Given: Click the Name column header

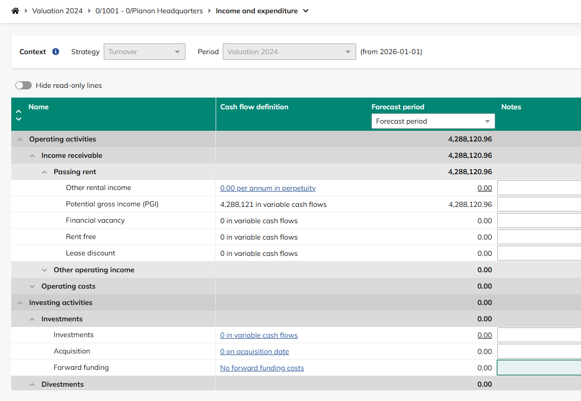Looking at the screenshot, I should point(38,107).
